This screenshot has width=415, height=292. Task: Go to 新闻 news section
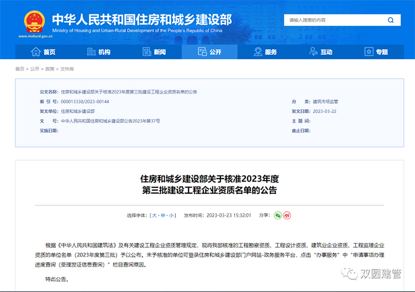click(x=154, y=52)
